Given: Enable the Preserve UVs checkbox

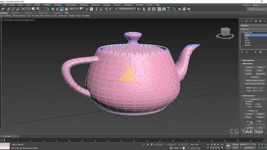Looking at the screenshot, I should click(x=247, y=111).
